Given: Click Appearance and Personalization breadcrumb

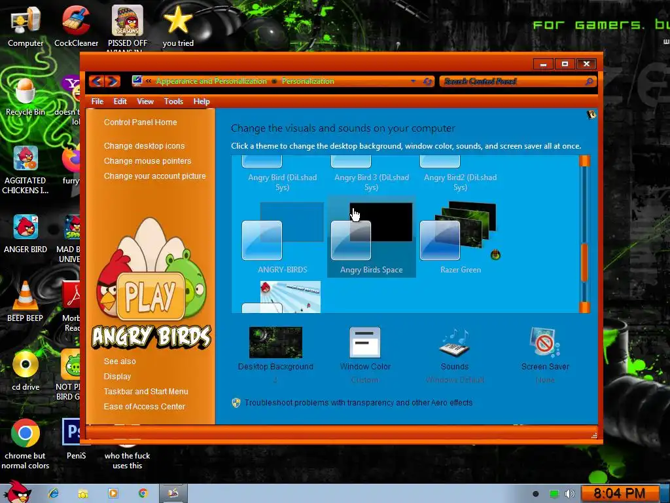Looking at the screenshot, I should 211,81.
